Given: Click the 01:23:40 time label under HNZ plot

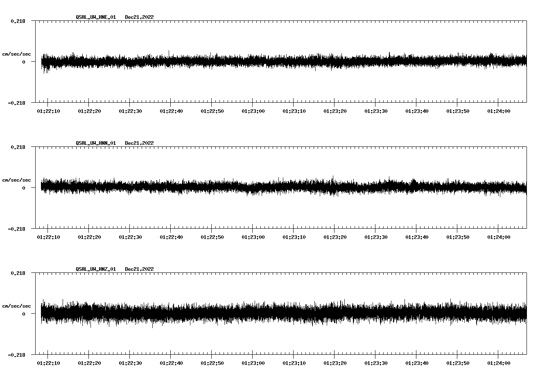Looking at the screenshot, I should coord(417,363).
